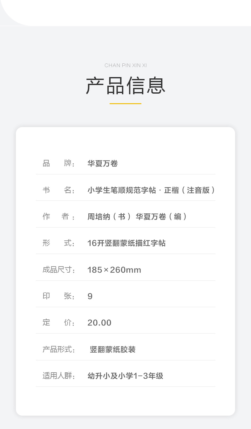Select the 印张 label
This screenshot has width=251, height=429.
tap(59, 296)
